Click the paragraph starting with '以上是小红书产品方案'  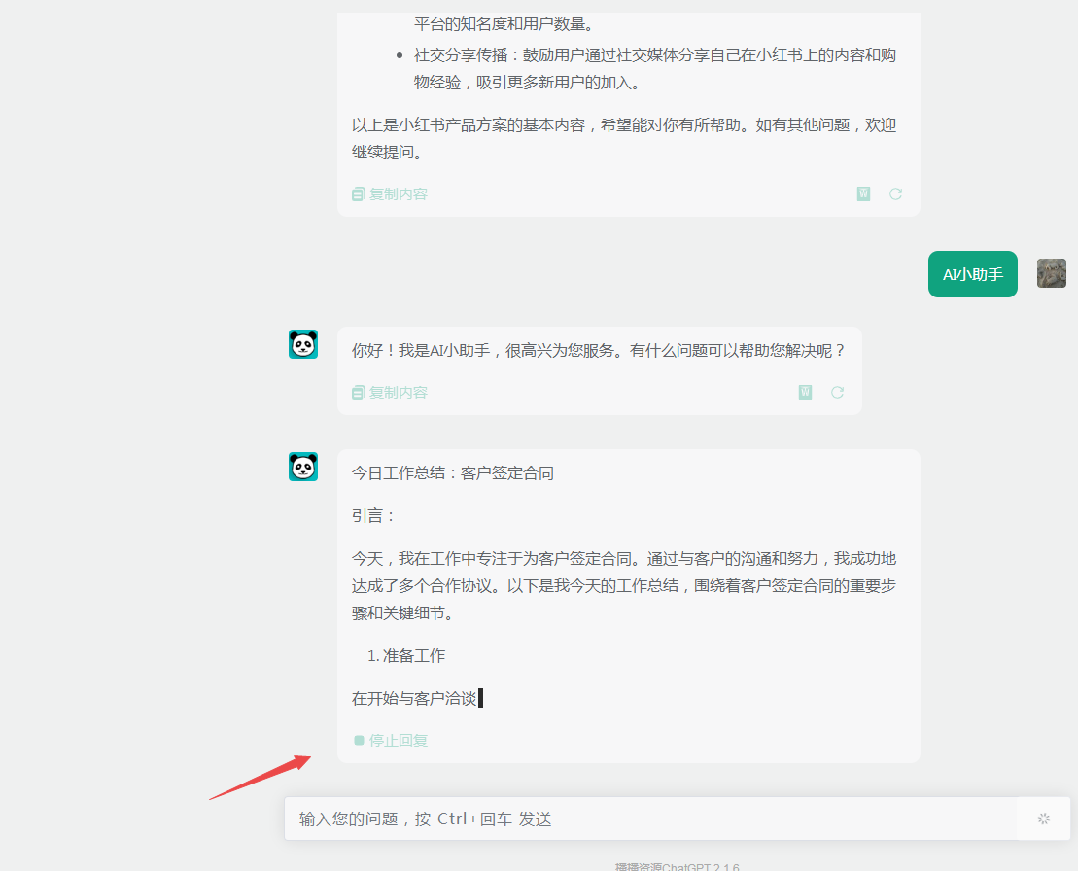pos(623,138)
